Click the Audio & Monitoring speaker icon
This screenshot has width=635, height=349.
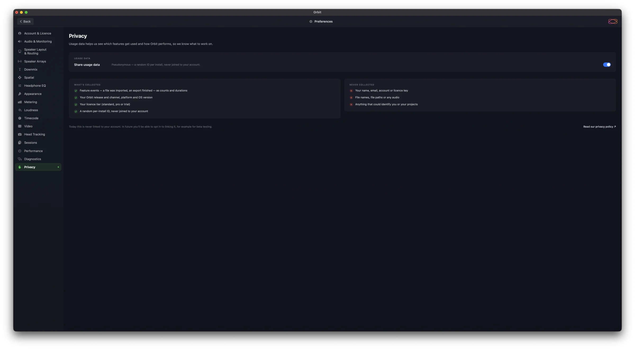(20, 42)
